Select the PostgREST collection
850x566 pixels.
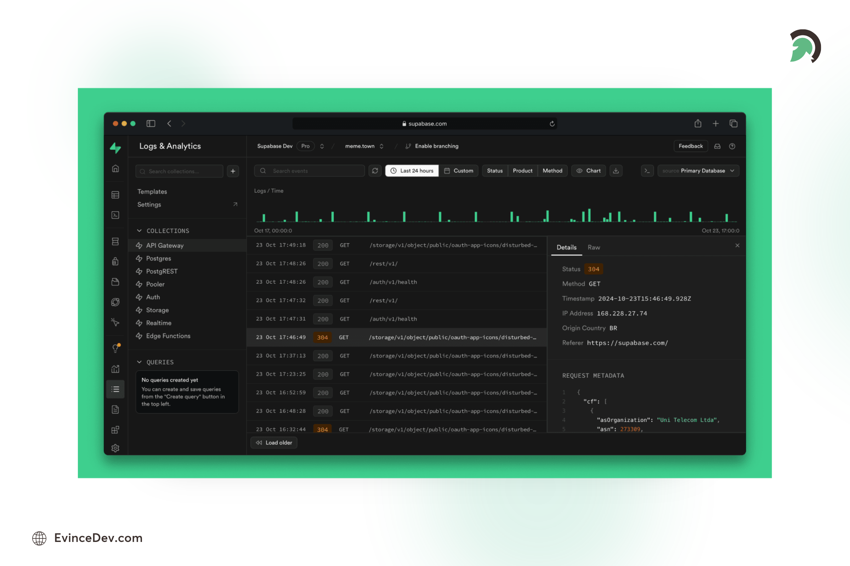[x=187, y=271]
